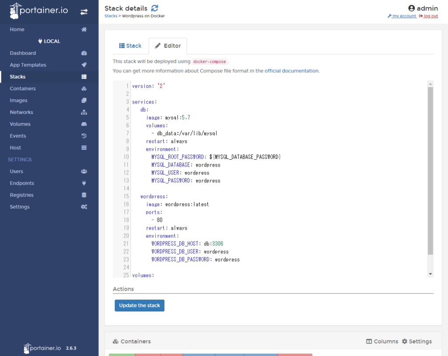The width and height of the screenshot is (448, 356).
Task: Click the Dashboard gauge icon
Action: point(84,53)
